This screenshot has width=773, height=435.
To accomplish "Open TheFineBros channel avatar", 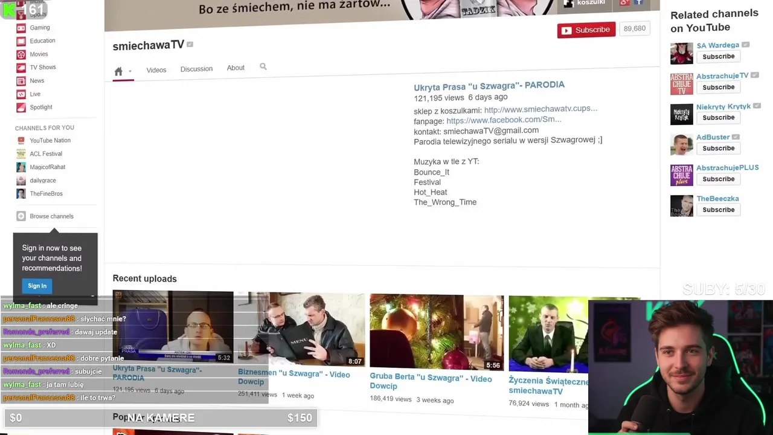I will click(x=21, y=194).
